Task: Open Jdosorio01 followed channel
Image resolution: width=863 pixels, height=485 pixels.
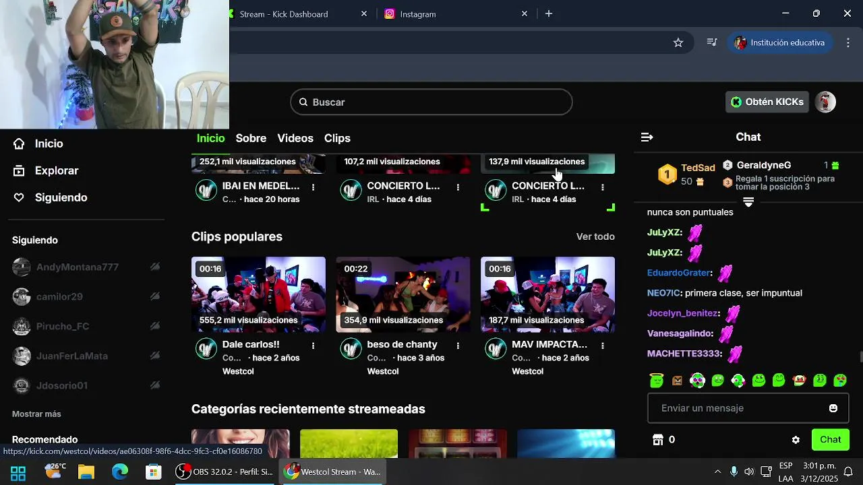Action: coord(88,386)
